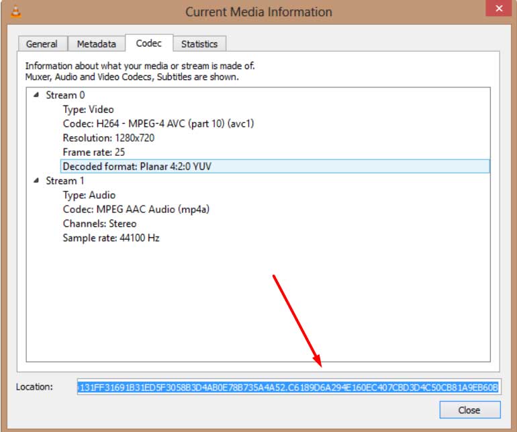Screen dimensions: 517x432
Task: Select the Stream 0 item
Action: [x=65, y=95]
